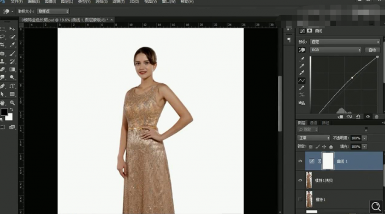Pick the Zoom tool in toolbar
The height and width of the screenshot is (214, 385).
point(12,102)
